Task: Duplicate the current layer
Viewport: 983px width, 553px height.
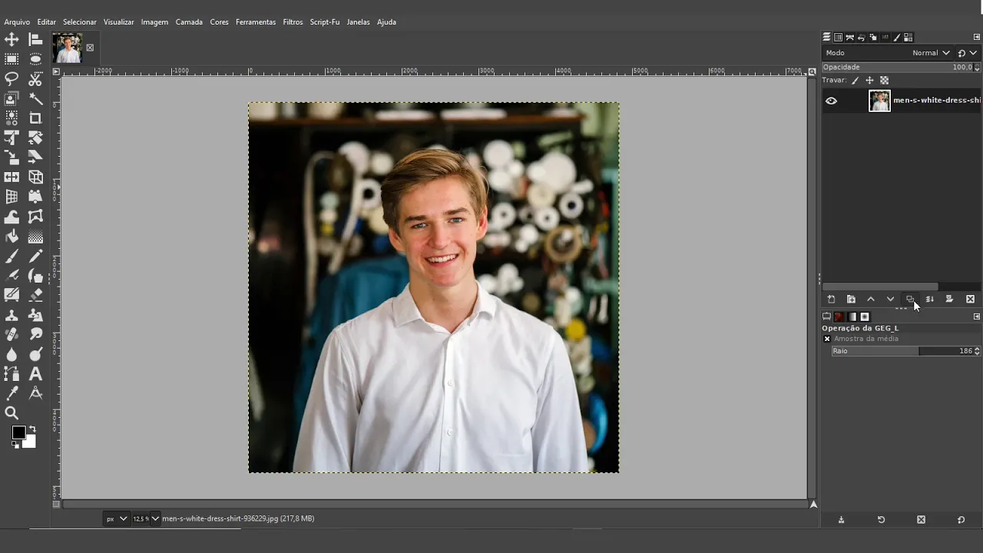Action: (x=910, y=299)
